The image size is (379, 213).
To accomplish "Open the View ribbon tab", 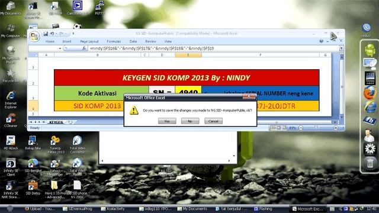I will (x=168, y=41).
